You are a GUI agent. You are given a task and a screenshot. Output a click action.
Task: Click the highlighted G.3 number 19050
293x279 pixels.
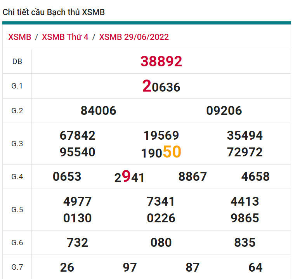161,152
